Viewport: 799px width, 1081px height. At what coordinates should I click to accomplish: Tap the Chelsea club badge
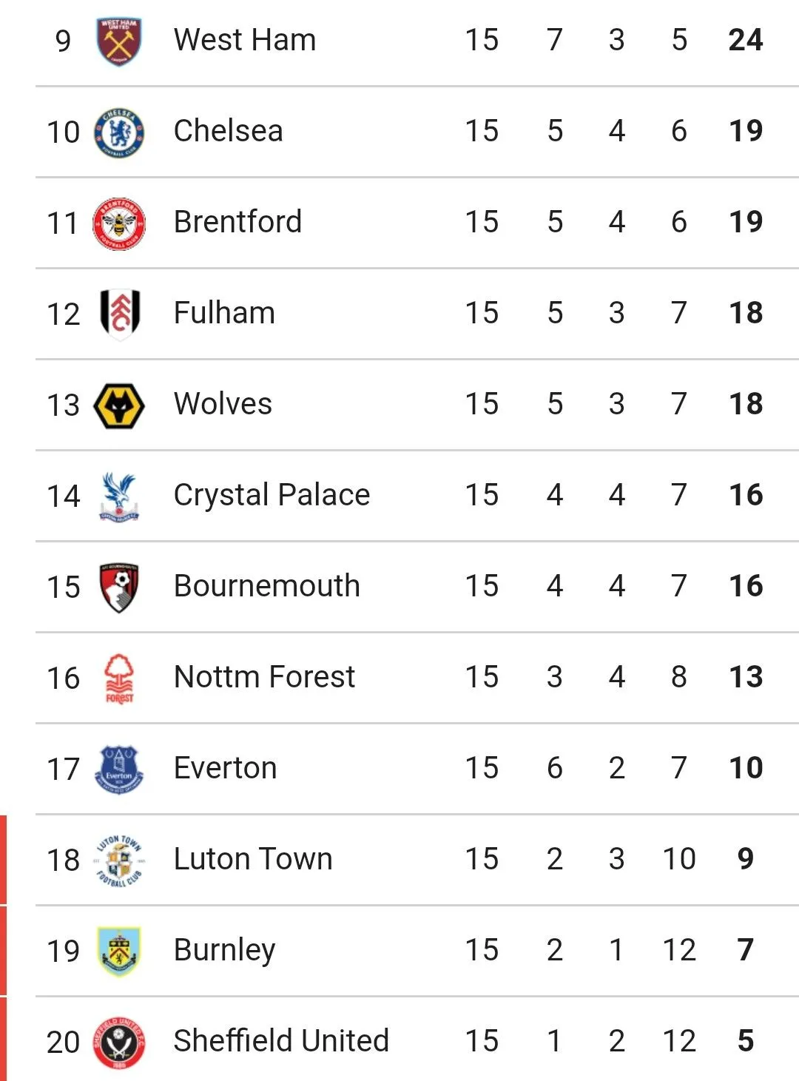(119, 133)
